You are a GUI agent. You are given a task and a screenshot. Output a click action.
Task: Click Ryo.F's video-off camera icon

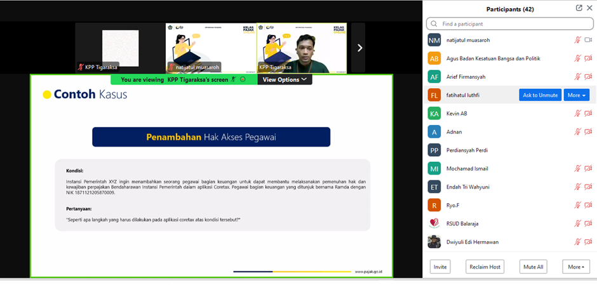point(588,205)
